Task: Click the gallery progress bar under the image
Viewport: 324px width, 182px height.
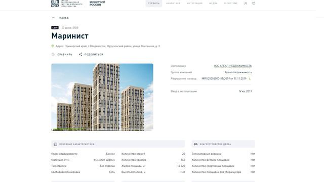Action: click(x=102, y=129)
